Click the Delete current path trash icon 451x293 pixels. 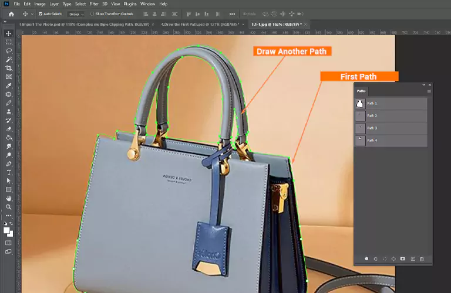422,258
